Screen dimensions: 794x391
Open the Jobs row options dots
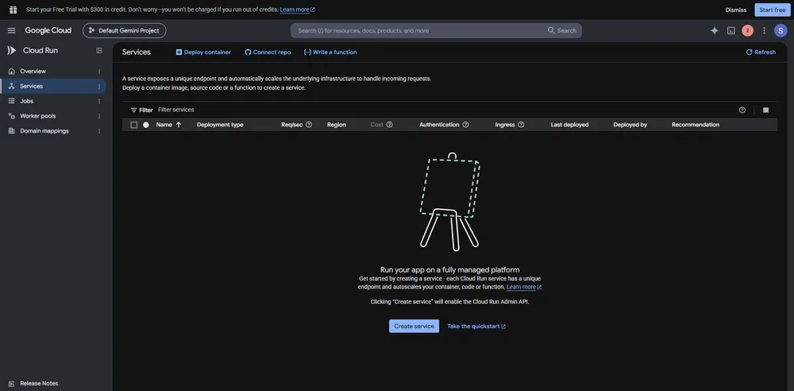click(x=99, y=101)
